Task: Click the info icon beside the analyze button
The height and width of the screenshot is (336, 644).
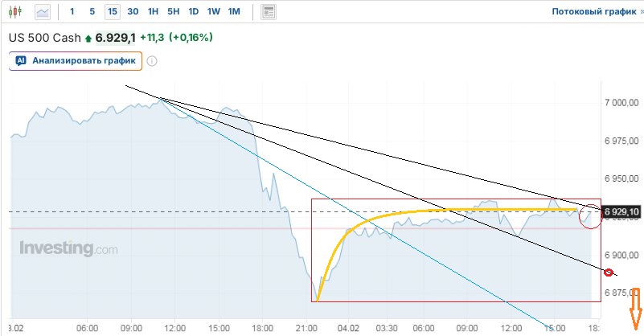Action: pyautogui.click(x=152, y=60)
